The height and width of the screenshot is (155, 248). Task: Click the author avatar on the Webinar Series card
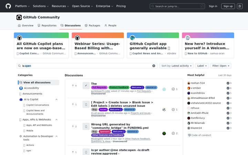(77, 38)
